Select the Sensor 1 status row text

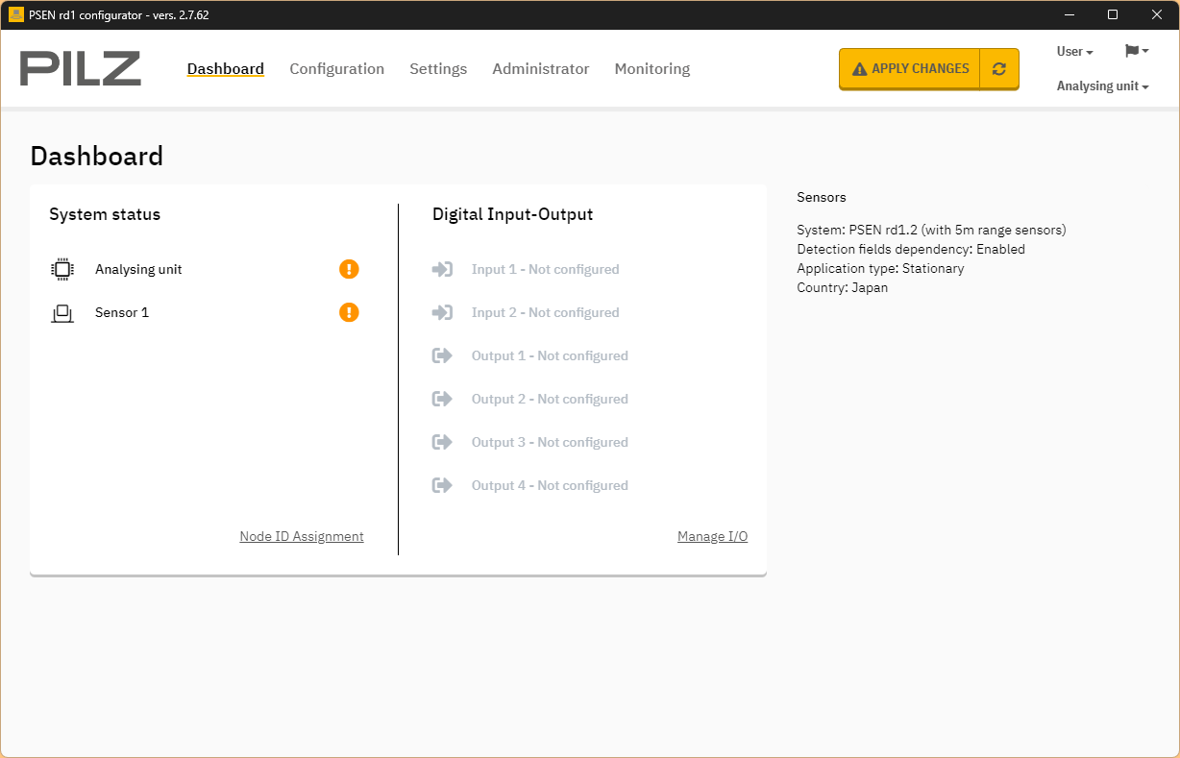pyautogui.click(x=122, y=313)
